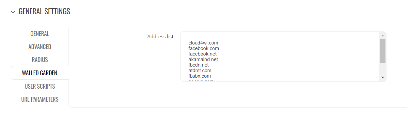Place cursor on the fbsbx.com line
Screen dimensions: 407x126
pyautogui.click(x=199, y=76)
